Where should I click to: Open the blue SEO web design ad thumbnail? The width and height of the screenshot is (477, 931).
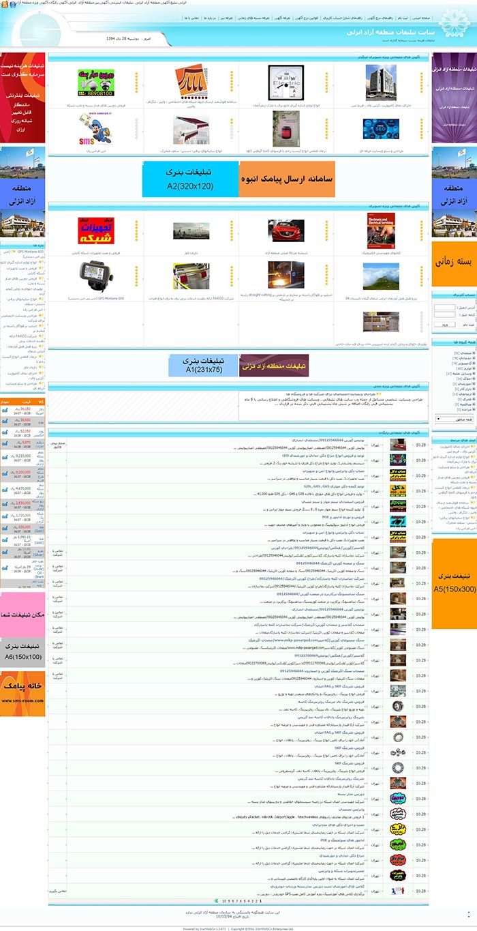(381, 128)
